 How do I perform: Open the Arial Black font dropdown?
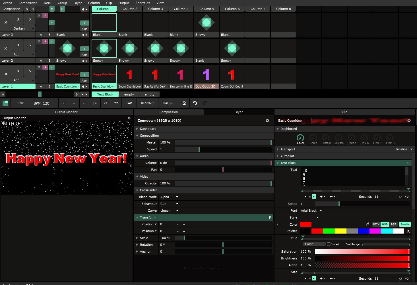(x=311, y=211)
